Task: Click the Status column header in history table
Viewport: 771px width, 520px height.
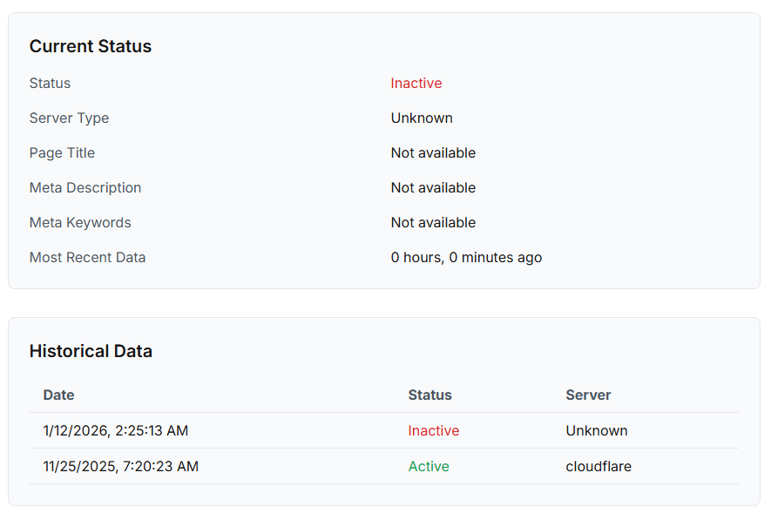Action: point(429,395)
